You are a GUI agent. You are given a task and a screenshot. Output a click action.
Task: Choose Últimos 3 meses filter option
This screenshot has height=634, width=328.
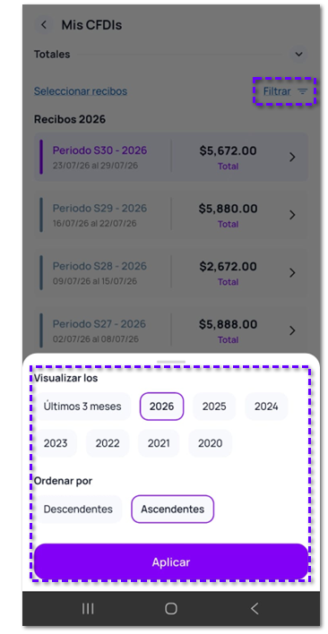click(82, 407)
